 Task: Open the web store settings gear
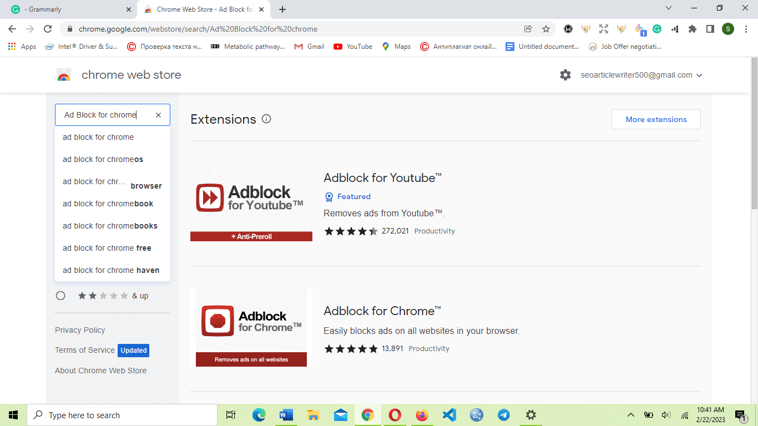[565, 75]
